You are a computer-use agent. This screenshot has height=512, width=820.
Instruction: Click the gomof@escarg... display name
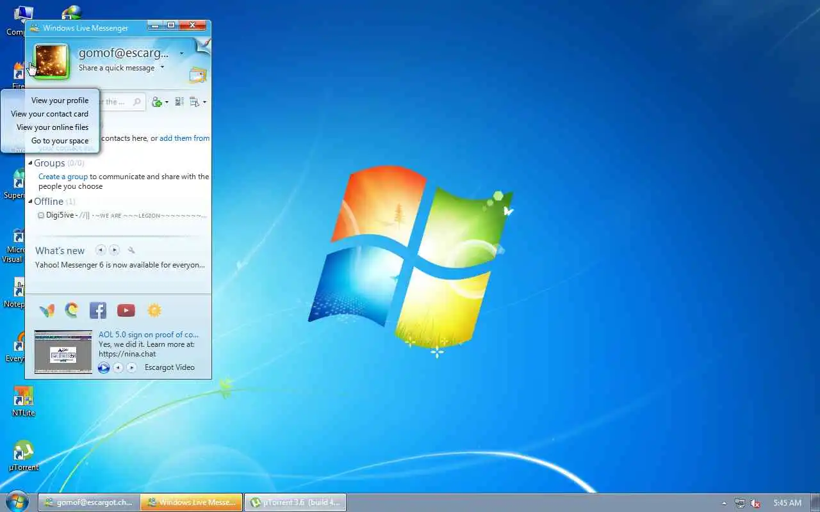[x=124, y=53]
